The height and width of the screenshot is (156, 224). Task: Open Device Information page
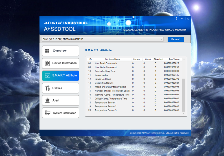pyautogui.click(x=60, y=63)
